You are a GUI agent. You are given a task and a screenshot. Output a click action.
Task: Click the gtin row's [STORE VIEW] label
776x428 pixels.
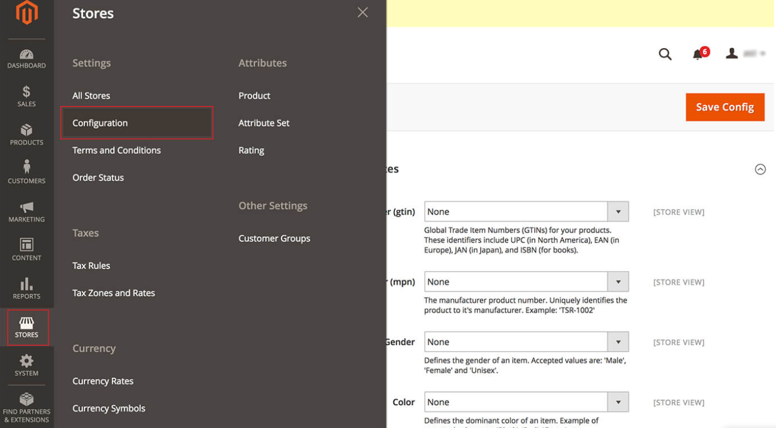point(679,212)
